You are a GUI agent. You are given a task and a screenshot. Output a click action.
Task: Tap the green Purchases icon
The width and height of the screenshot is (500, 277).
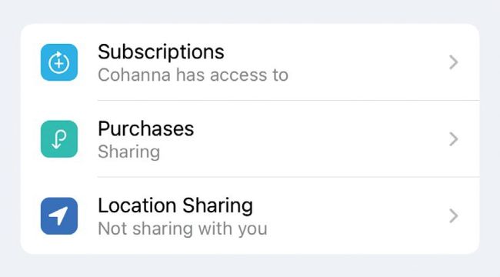[59, 139]
